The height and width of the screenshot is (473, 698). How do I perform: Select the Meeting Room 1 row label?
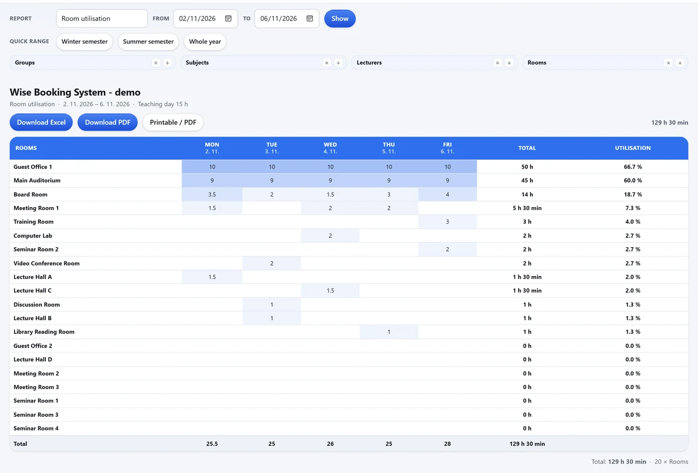pyautogui.click(x=36, y=208)
